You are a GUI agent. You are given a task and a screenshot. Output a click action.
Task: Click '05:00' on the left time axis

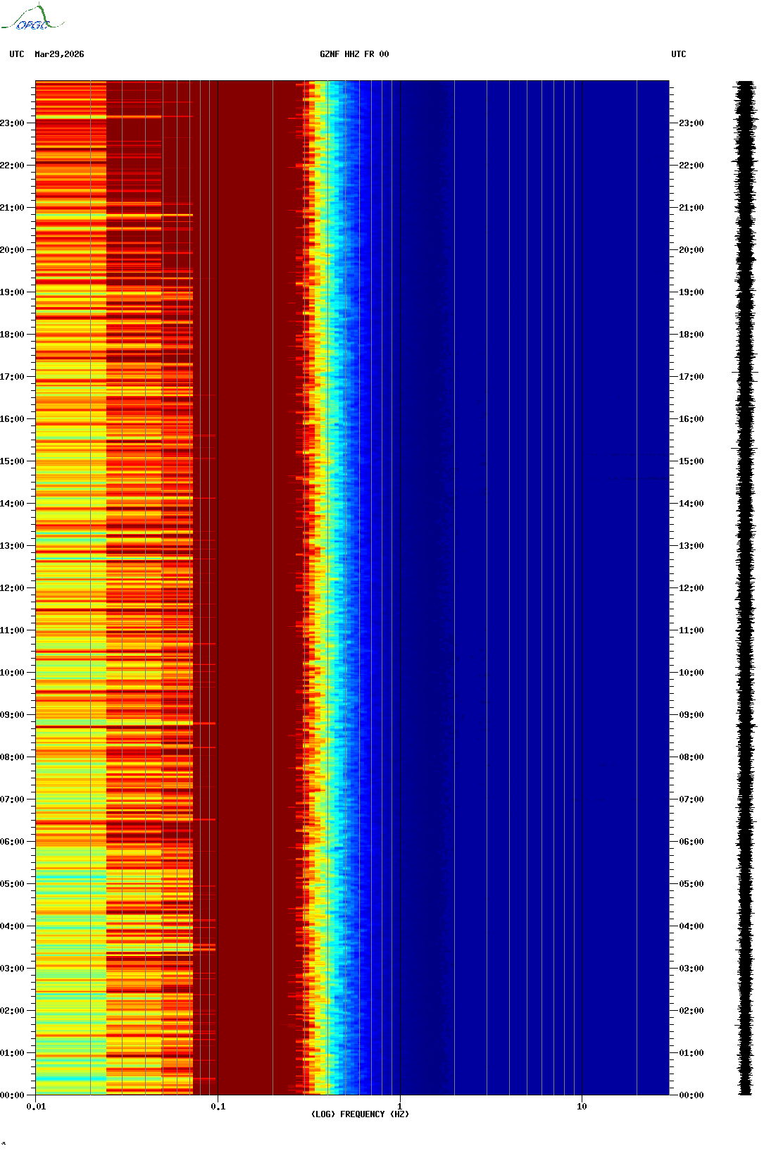[12, 884]
